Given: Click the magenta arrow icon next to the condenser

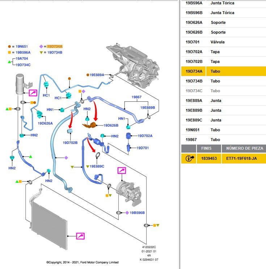Looking at the screenshot, I should tap(80, 236).
